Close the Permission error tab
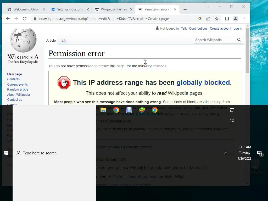This screenshot has width=268, height=201. pyautogui.click(x=175, y=9)
